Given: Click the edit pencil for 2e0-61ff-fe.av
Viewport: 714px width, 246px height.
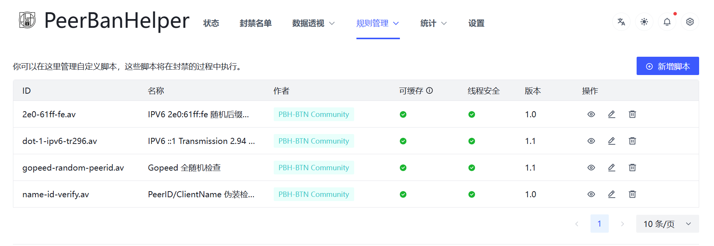Looking at the screenshot, I should (x=612, y=114).
